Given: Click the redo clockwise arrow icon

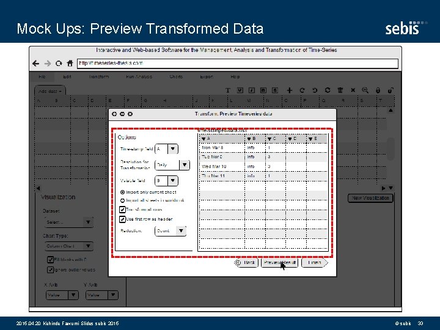Looking at the screenshot, I should (x=302, y=90).
